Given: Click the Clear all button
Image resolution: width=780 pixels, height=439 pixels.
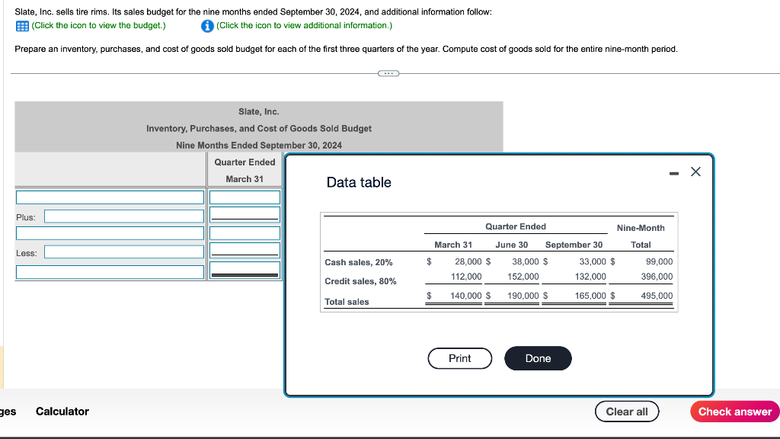Looking at the screenshot, I should click(627, 412).
